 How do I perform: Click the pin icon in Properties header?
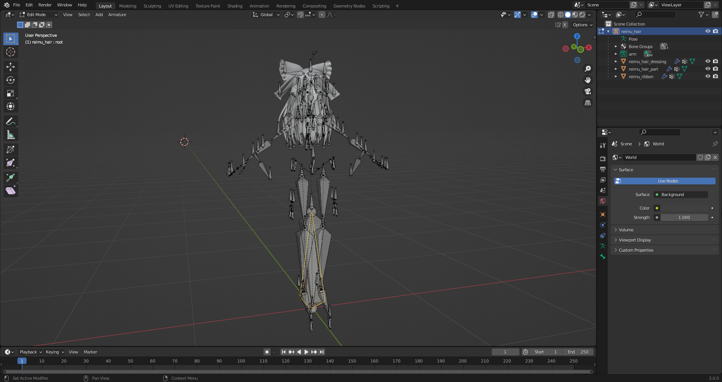715,144
